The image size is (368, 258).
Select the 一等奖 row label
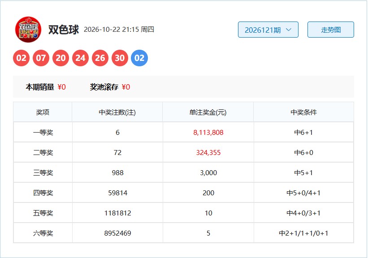43,132
